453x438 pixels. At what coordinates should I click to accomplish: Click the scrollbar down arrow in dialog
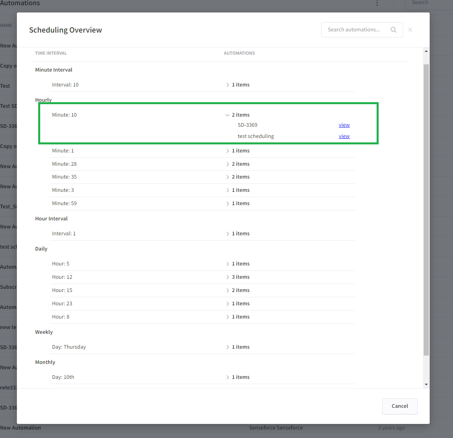[426, 385]
